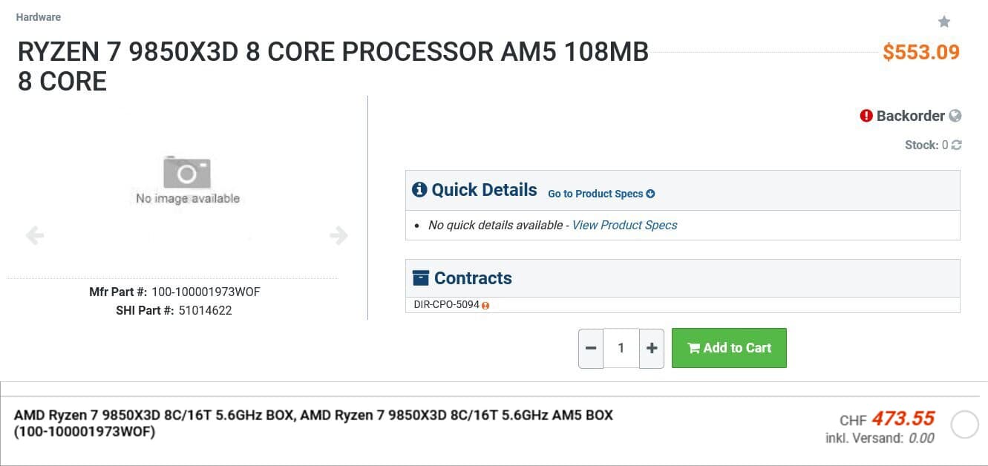Click the quantity input field

tap(621, 348)
